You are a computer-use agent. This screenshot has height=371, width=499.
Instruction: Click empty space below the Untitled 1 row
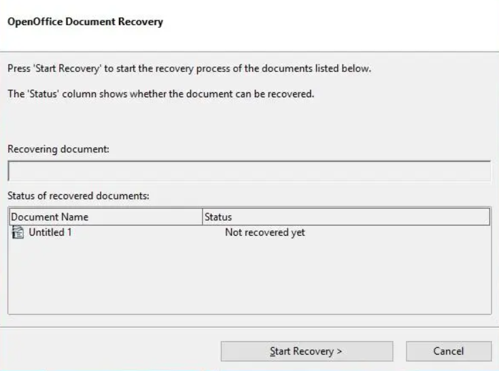pos(102,279)
